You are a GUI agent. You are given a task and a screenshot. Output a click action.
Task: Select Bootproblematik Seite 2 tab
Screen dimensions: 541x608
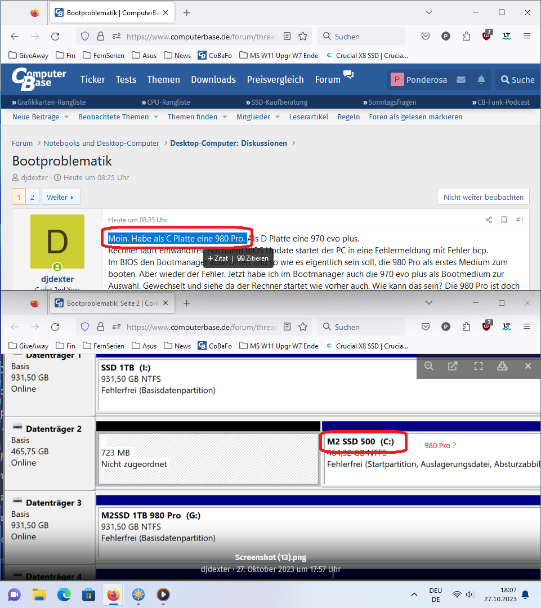[x=113, y=303]
